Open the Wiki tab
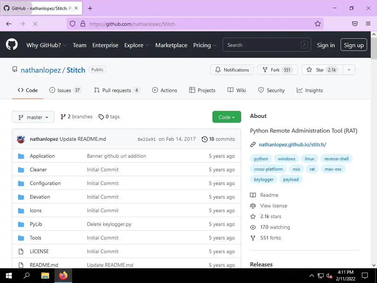Image resolution: width=377 pixels, height=283 pixels. [237, 91]
